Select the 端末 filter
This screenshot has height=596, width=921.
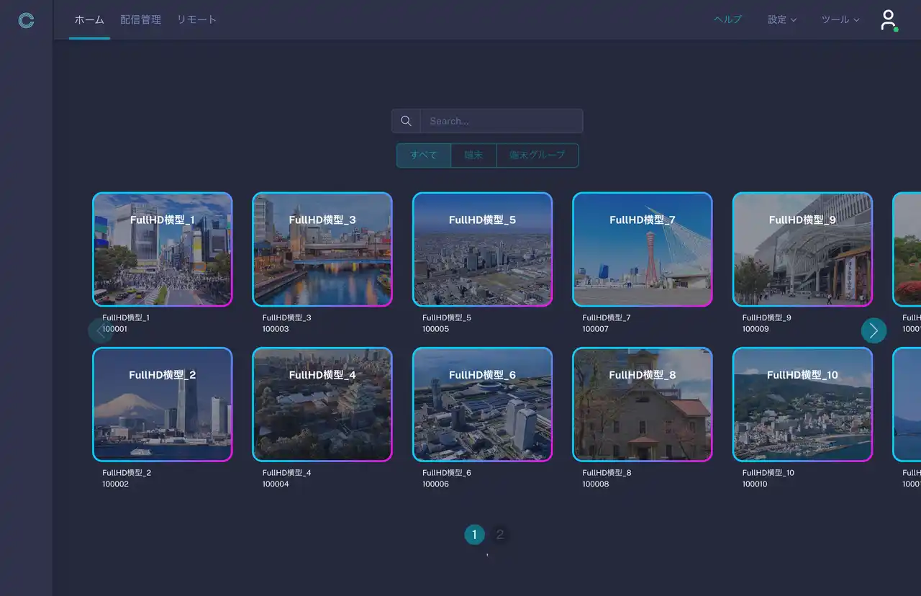tap(473, 155)
